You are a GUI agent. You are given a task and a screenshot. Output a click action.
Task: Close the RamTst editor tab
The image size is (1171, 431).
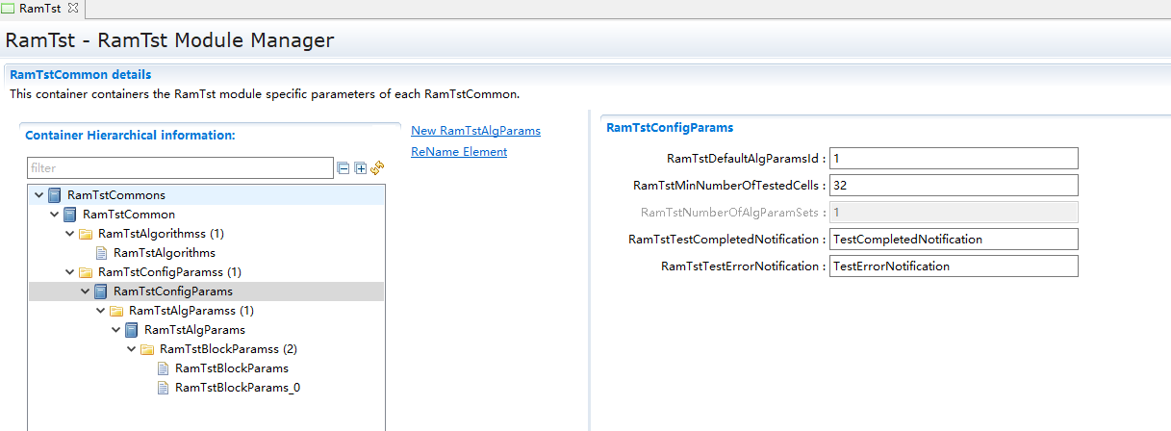[73, 9]
